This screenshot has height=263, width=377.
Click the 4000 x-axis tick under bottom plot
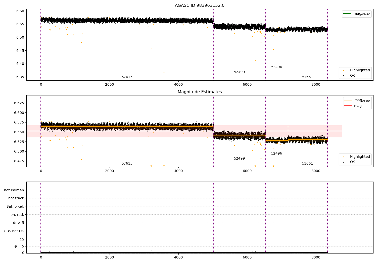pyautogui.click(x=178, y=257)
